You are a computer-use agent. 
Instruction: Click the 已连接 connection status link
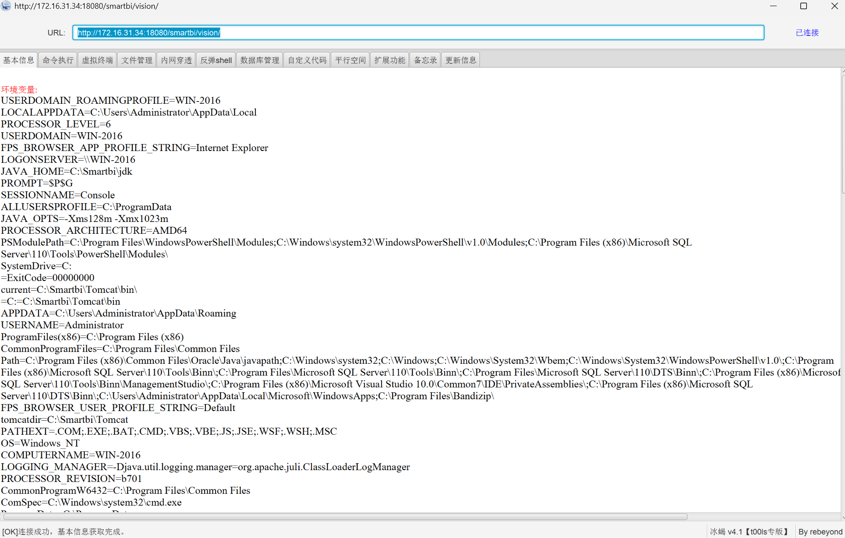tap(807, 33)
